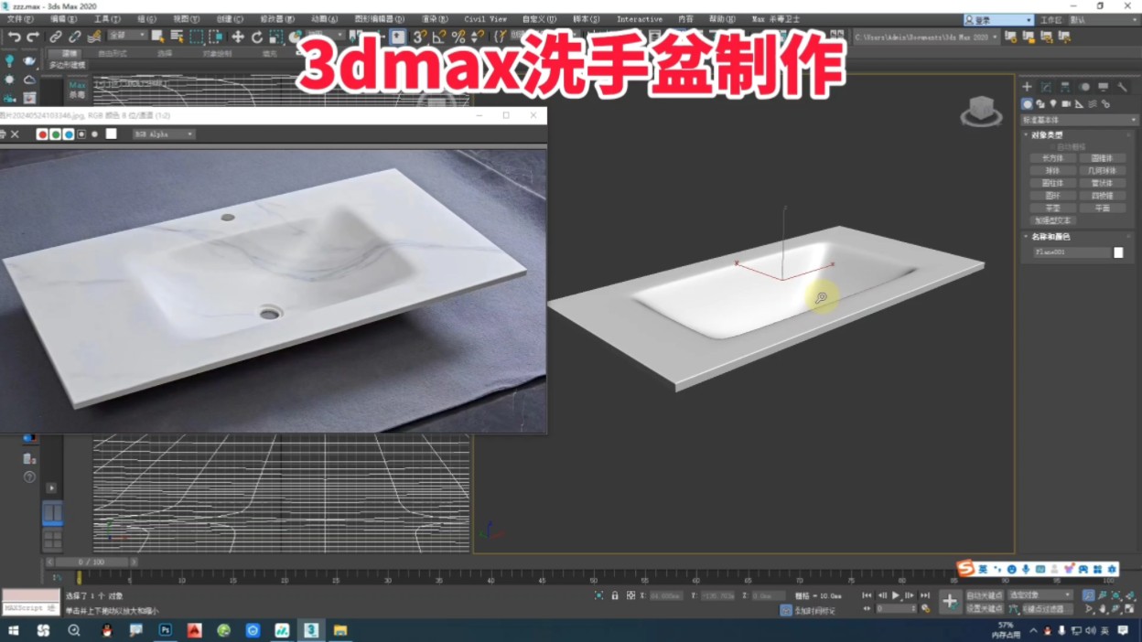Image resolution: width=1142 pixels, height=642 pixels.
Task: Switch to the Utilities panel wrench icon
Action: 1123,86
